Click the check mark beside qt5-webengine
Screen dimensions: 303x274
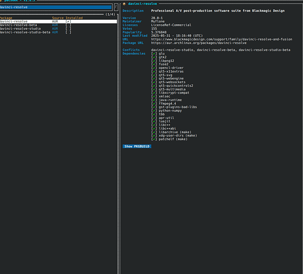(154, 78)
